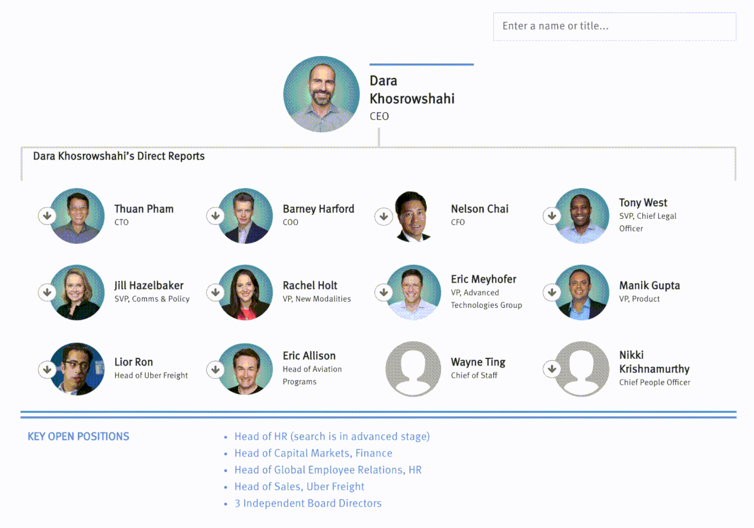The image size is (754, 528).
Task: Expand Eric Allison's reports
Action: [216, 370]
